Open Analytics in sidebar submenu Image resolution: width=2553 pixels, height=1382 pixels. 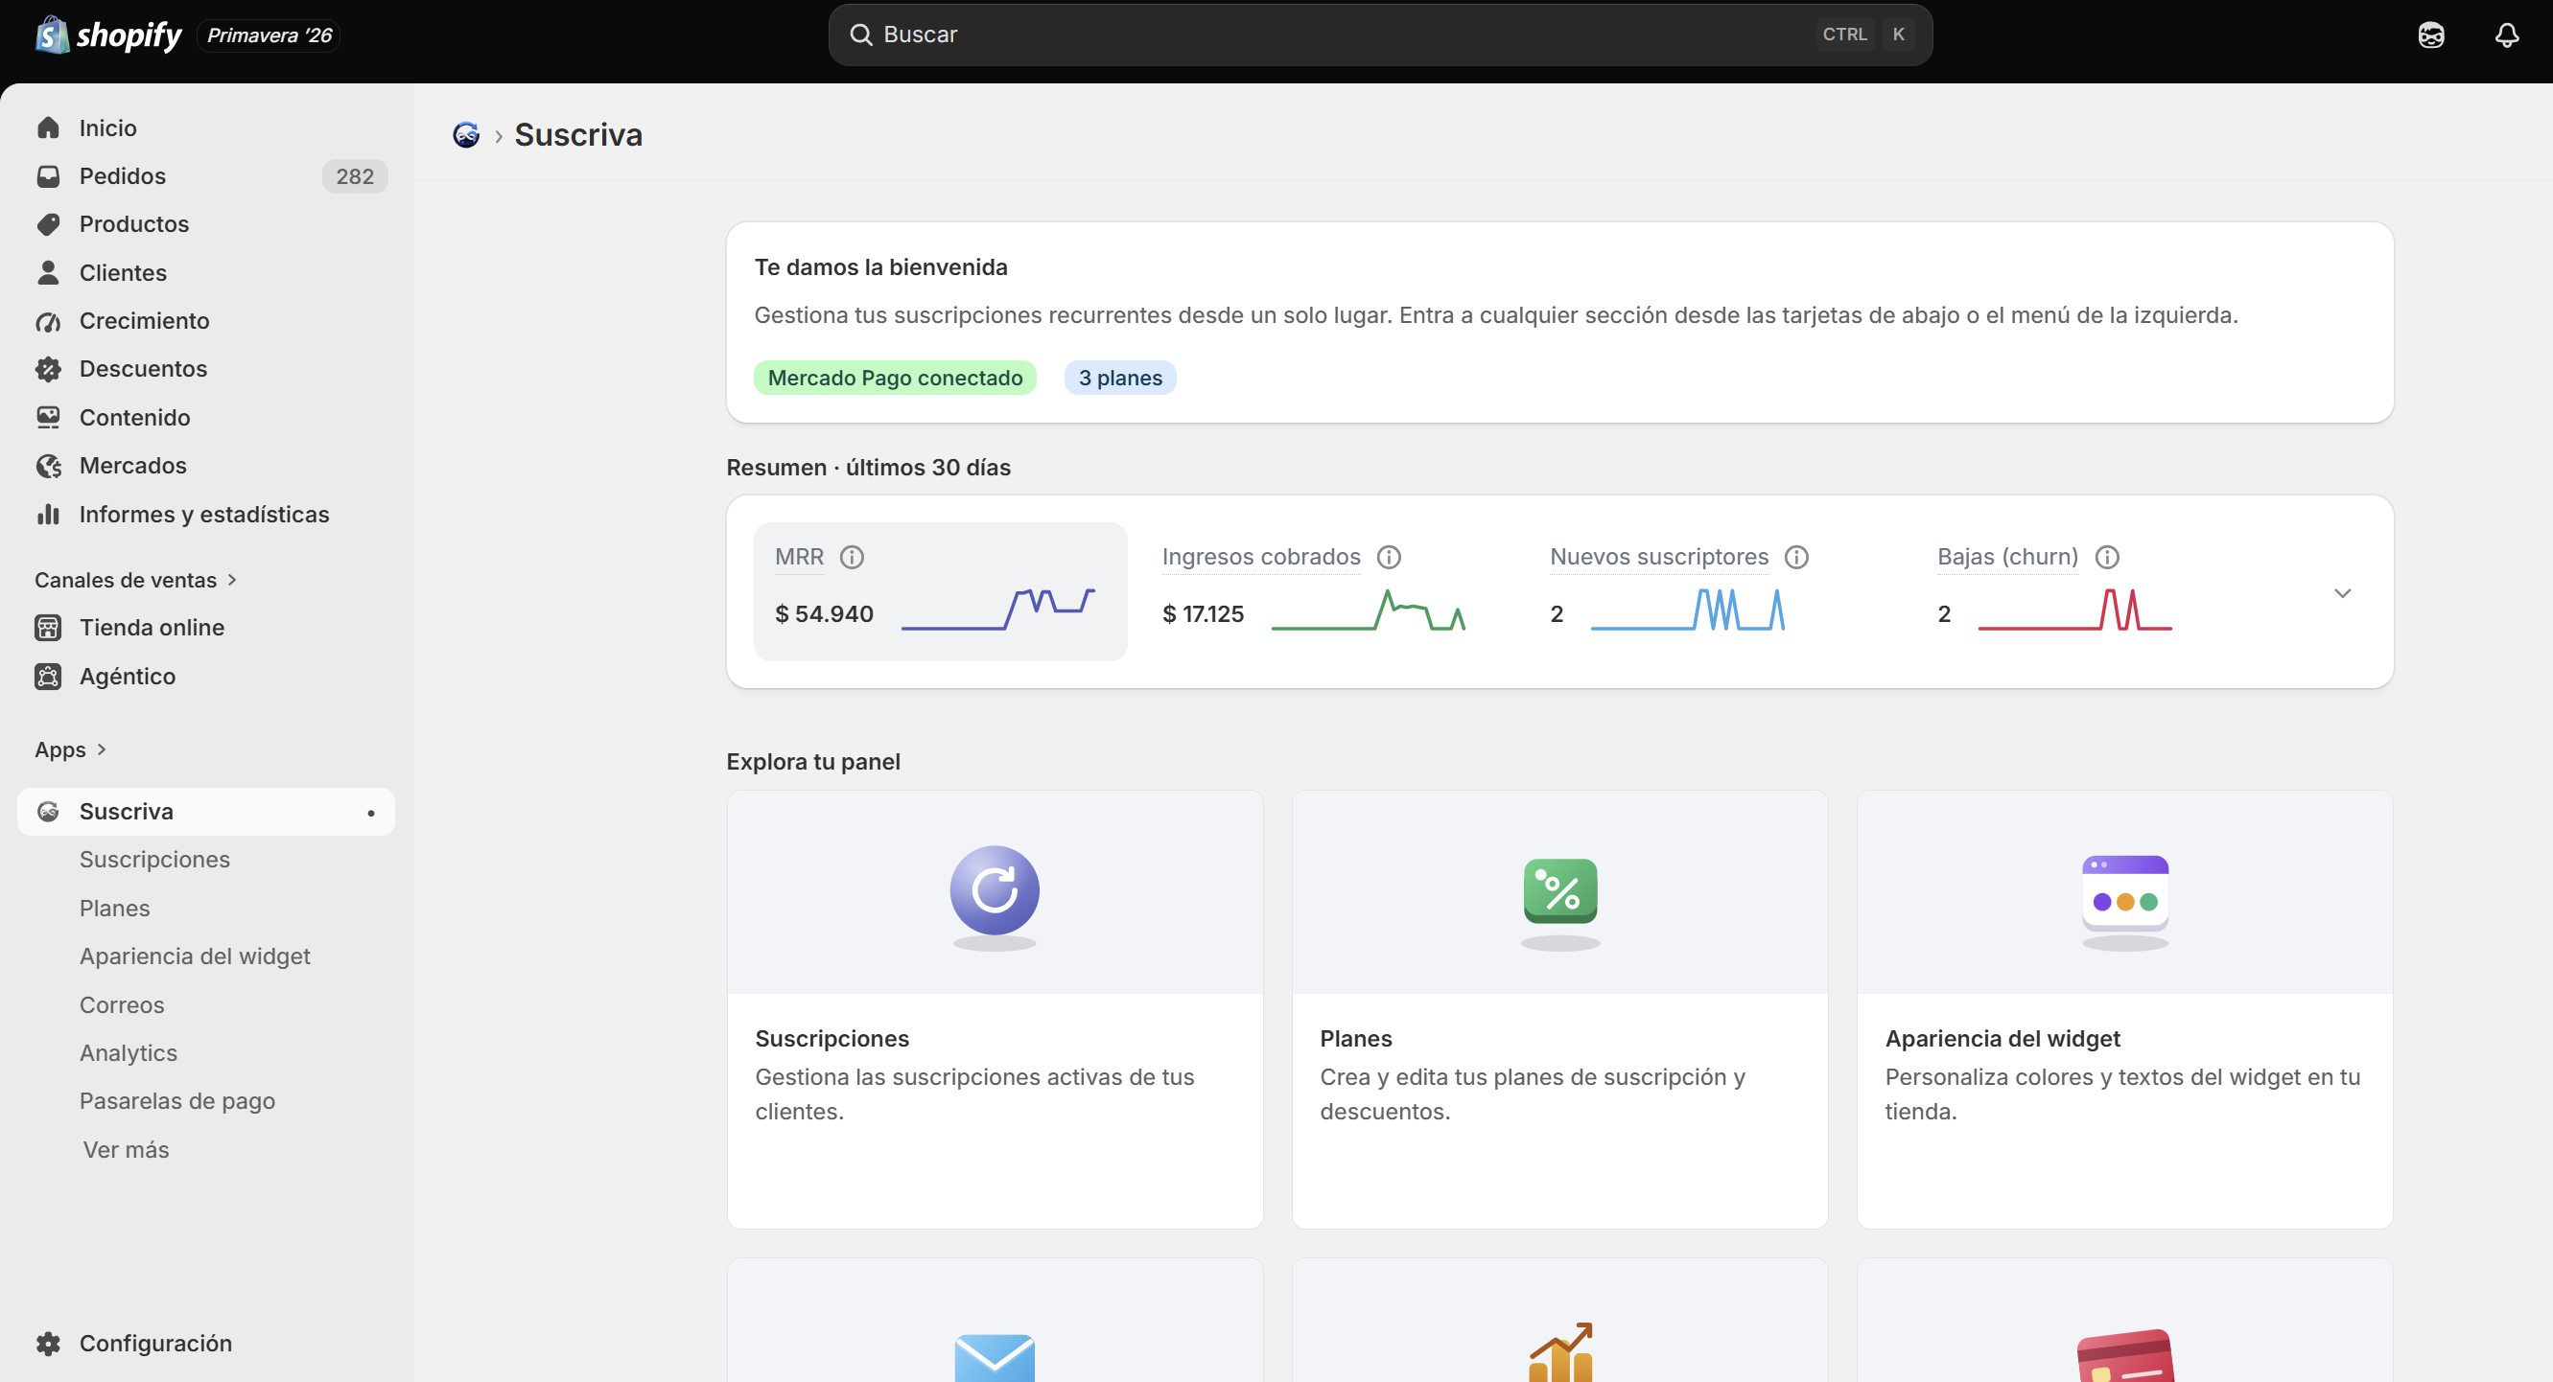click(129, 1052)
